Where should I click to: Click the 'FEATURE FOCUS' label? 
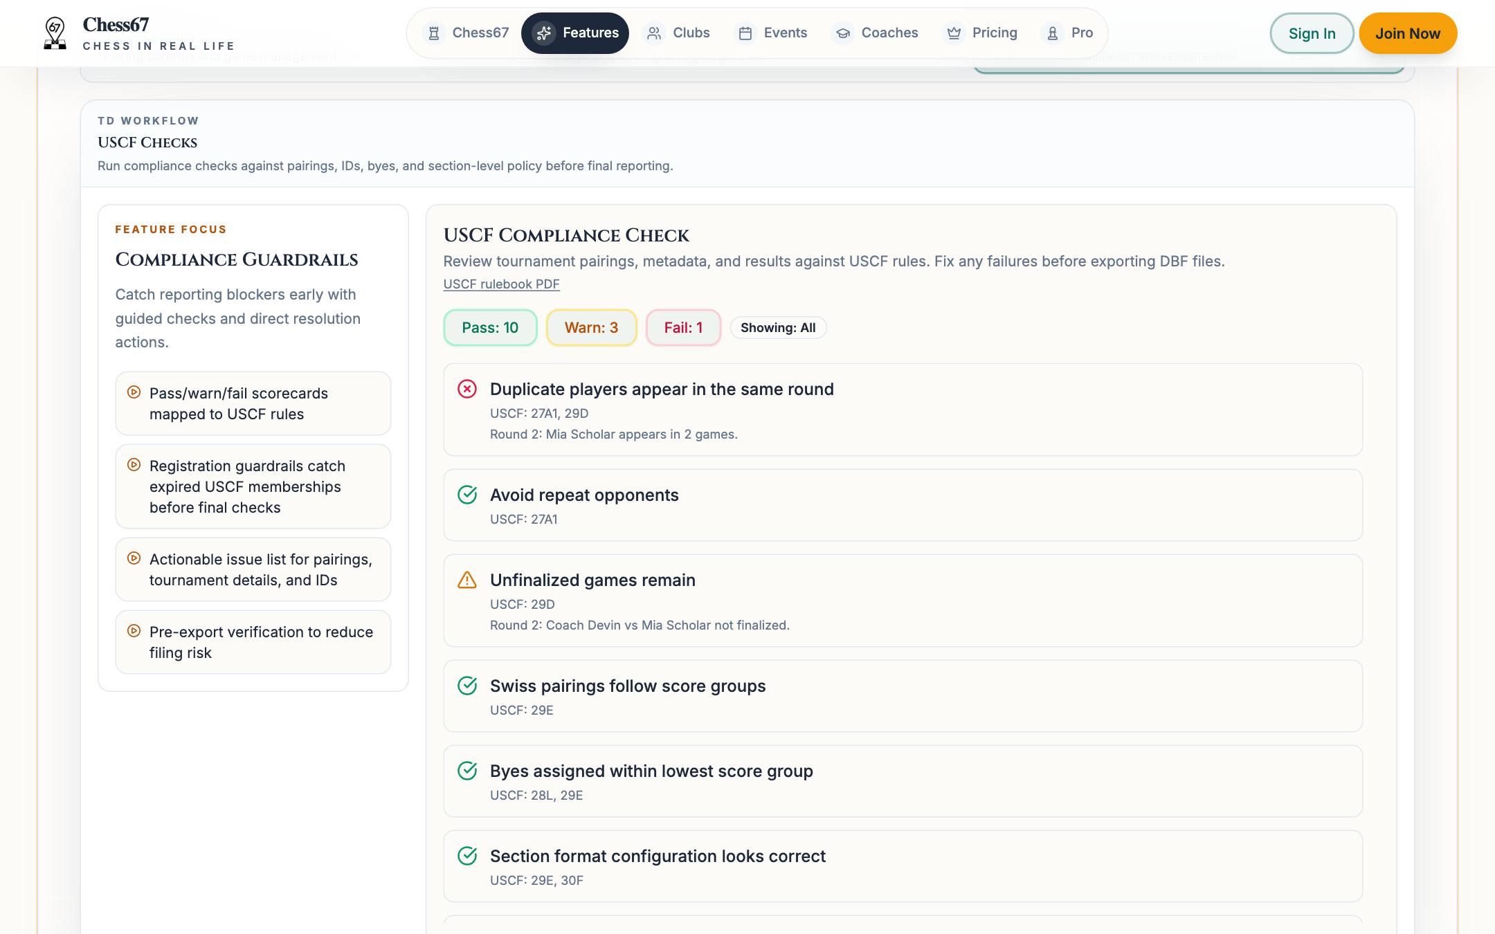(x=171, y=229)
